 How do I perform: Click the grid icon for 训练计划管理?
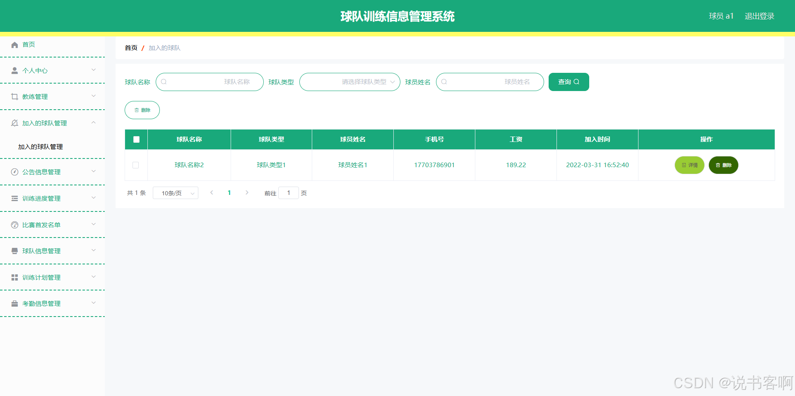[14, 277]
